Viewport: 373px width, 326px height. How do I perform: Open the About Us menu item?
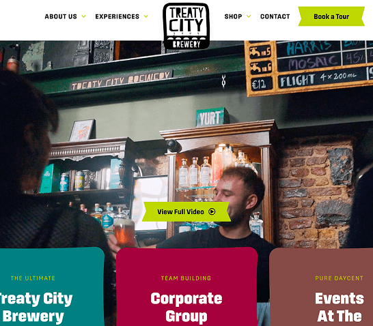(61, 16)
